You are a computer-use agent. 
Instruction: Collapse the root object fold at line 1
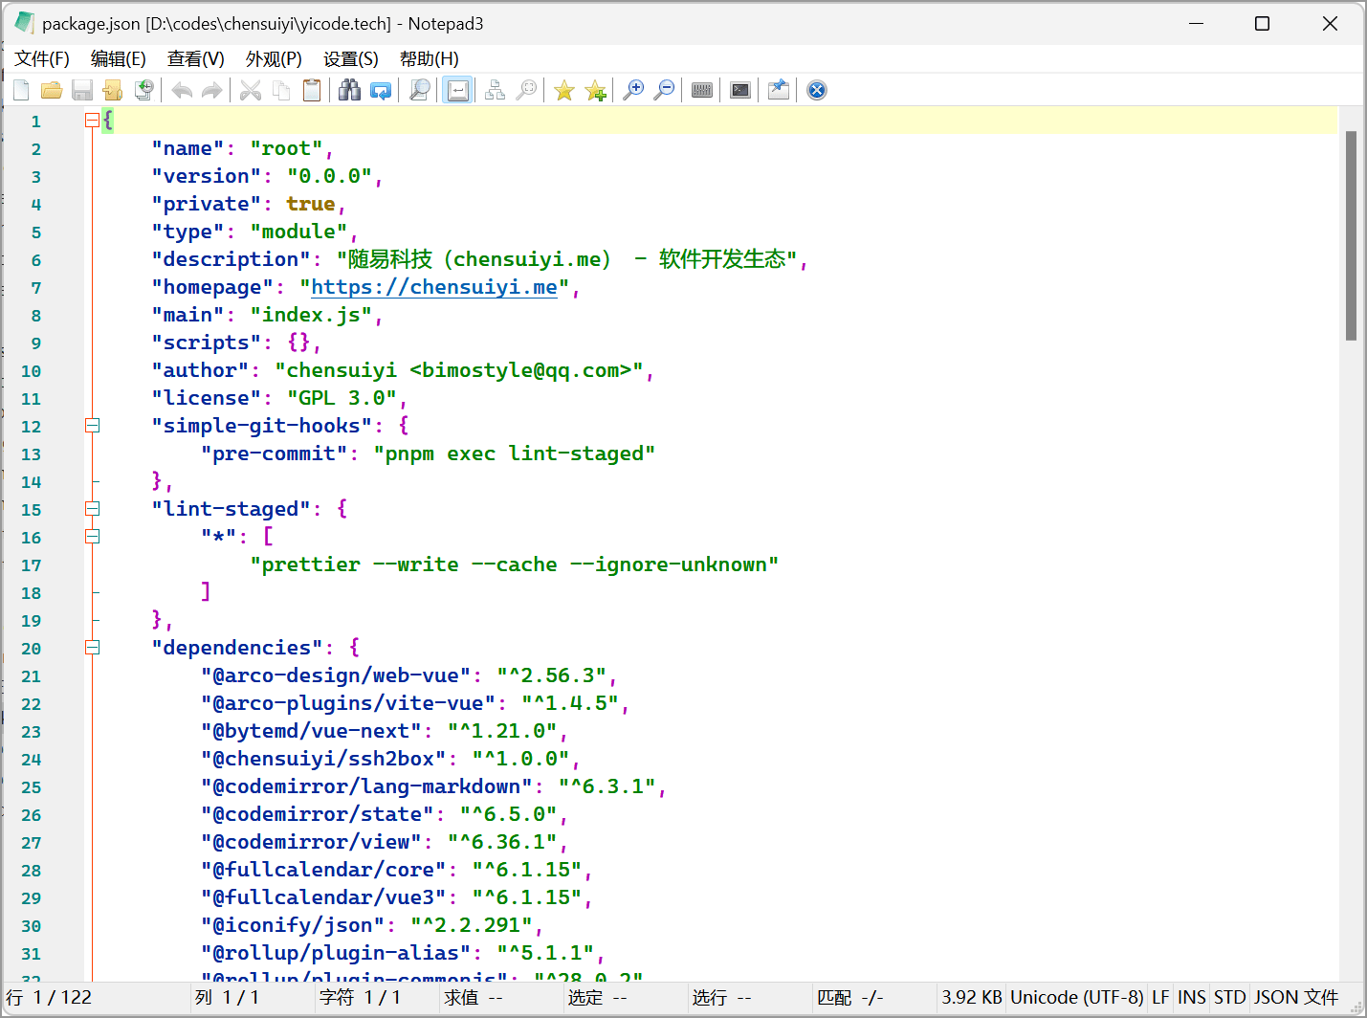click(92, 121)
